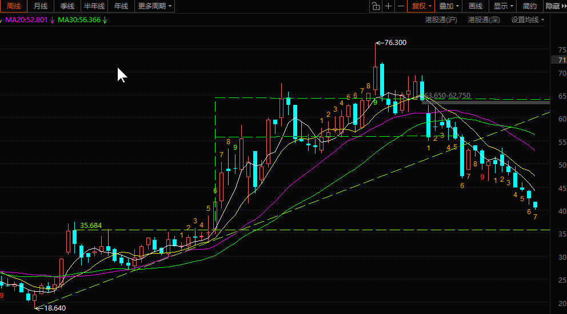Click the 18.640 low price label
The width and height of the screenshot is (567, 314).
pyautogui.click(x=55, y=308)
